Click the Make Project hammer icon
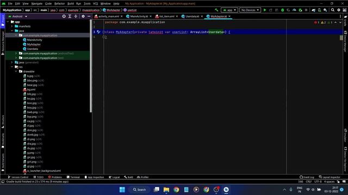 (x=216, y=10)
